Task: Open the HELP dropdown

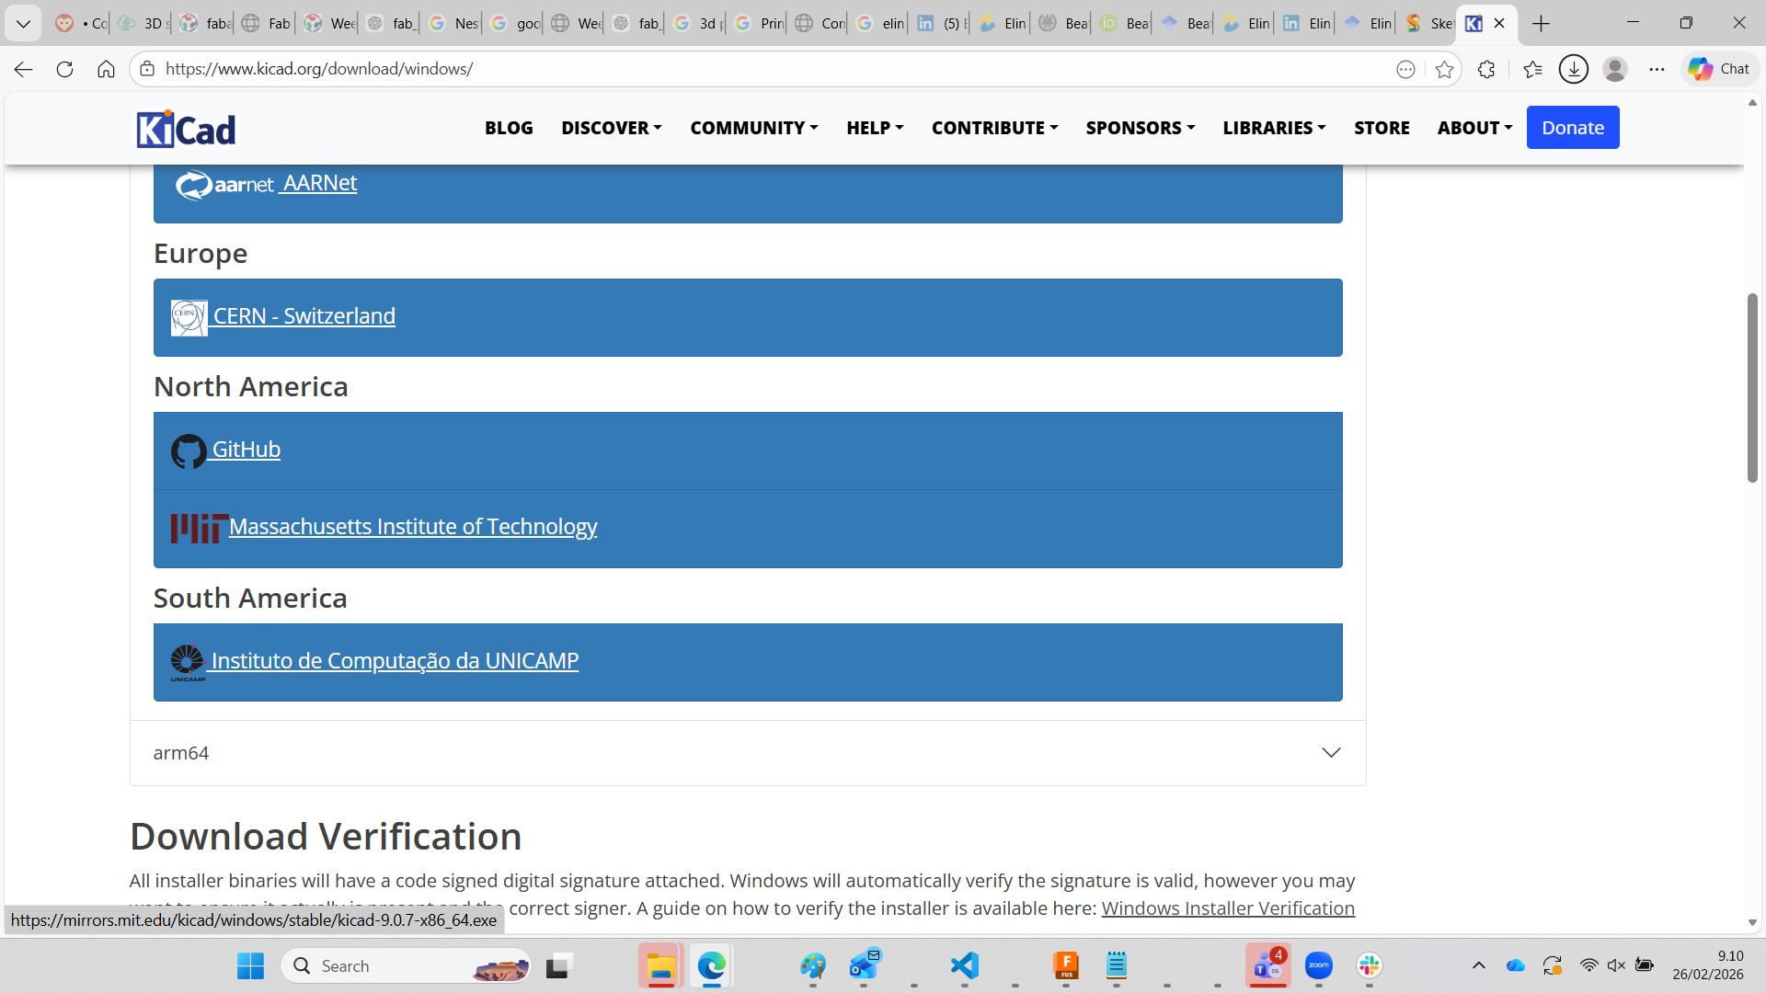Action: [874, 128]
